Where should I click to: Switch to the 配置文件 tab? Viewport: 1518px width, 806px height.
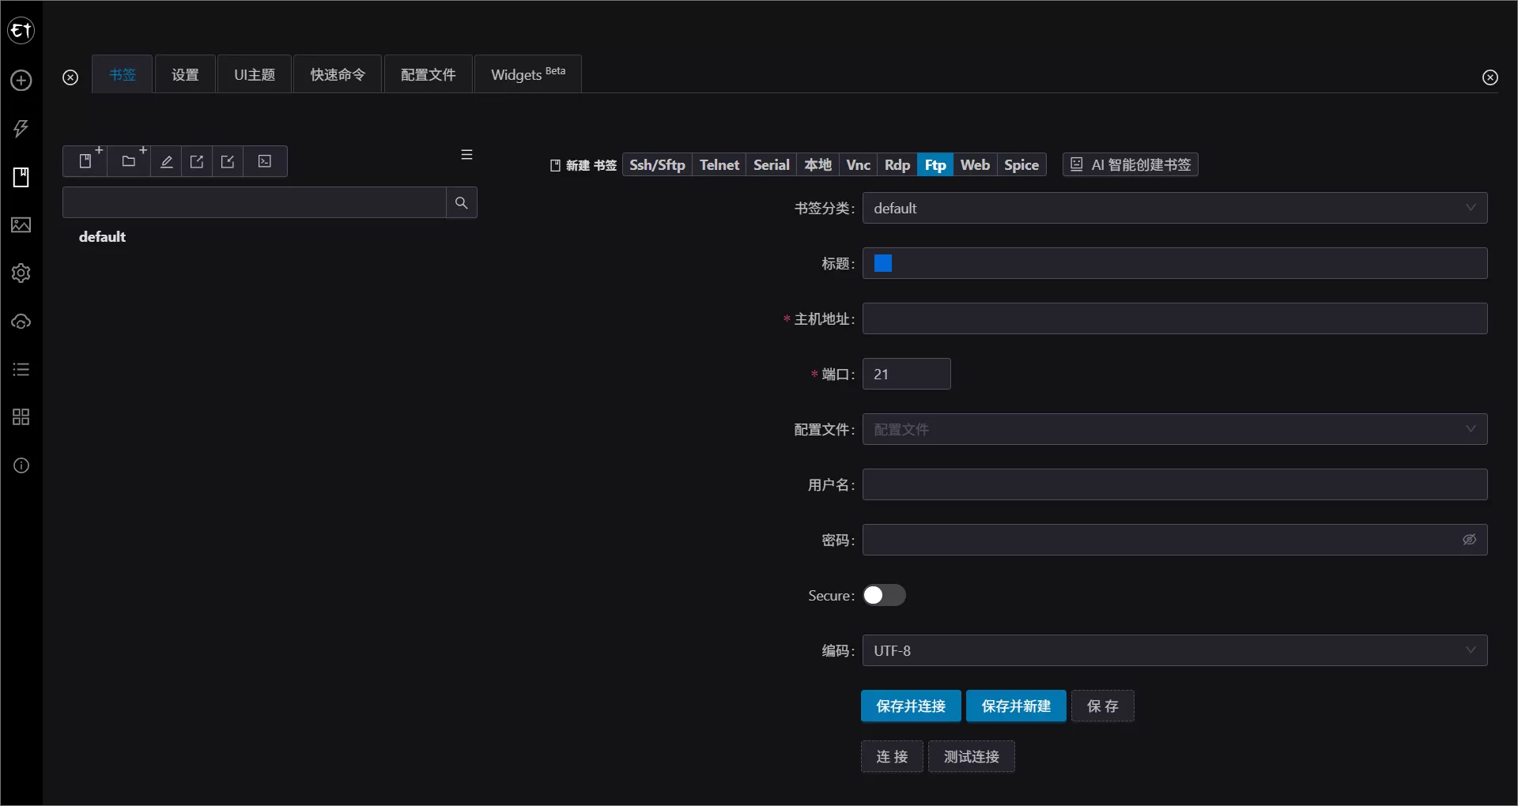click(429, 74)
